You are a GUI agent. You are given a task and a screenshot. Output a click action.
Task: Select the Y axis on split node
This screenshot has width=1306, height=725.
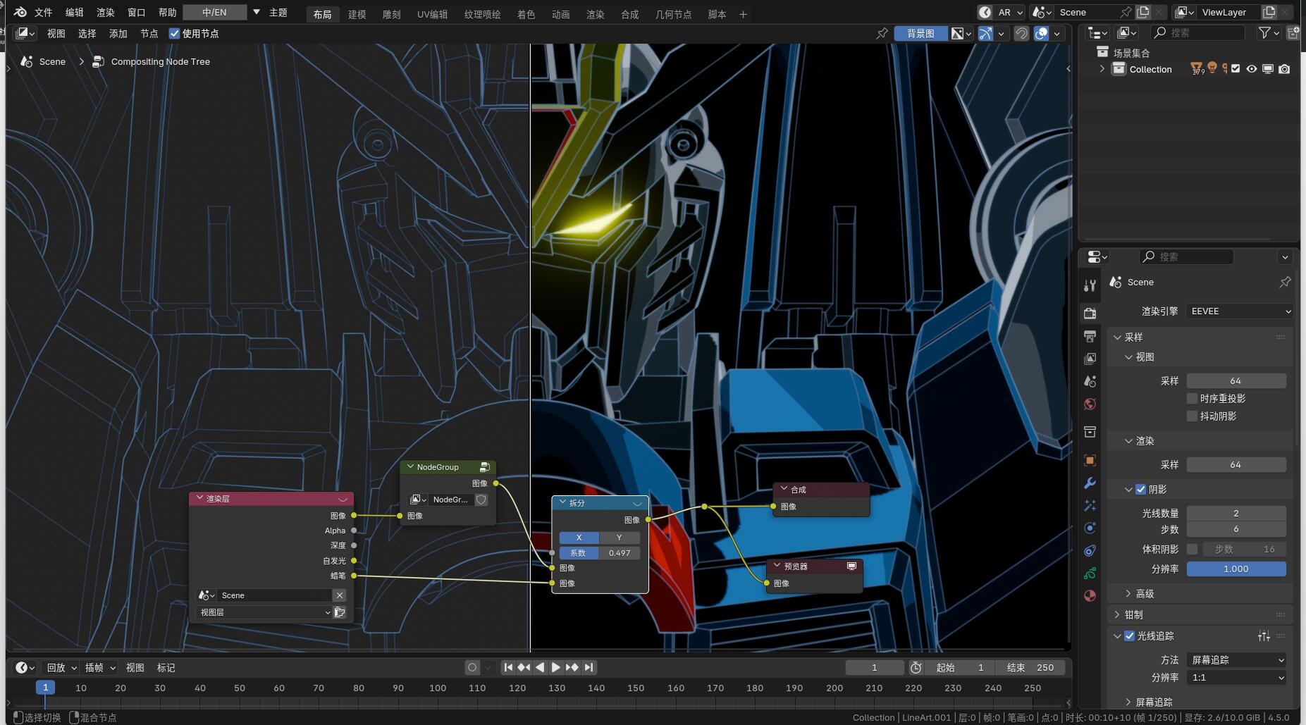click(619, 537)
